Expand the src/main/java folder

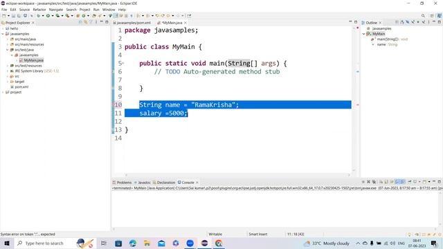click(x=8, y=39)
